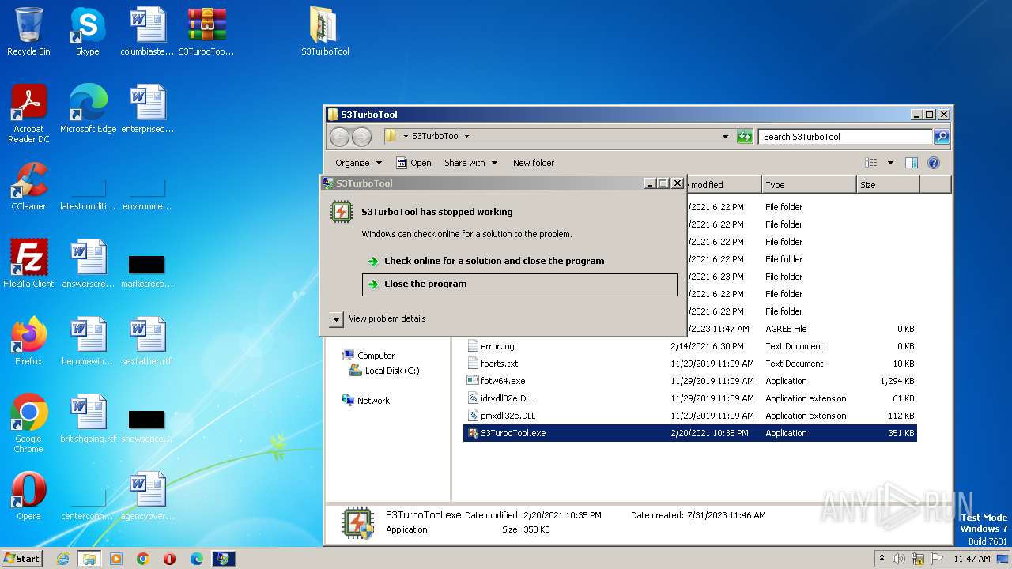Select the becomewin document icon
The image size is (1012, 569).
pyautogui.click(x=88, y=342)
